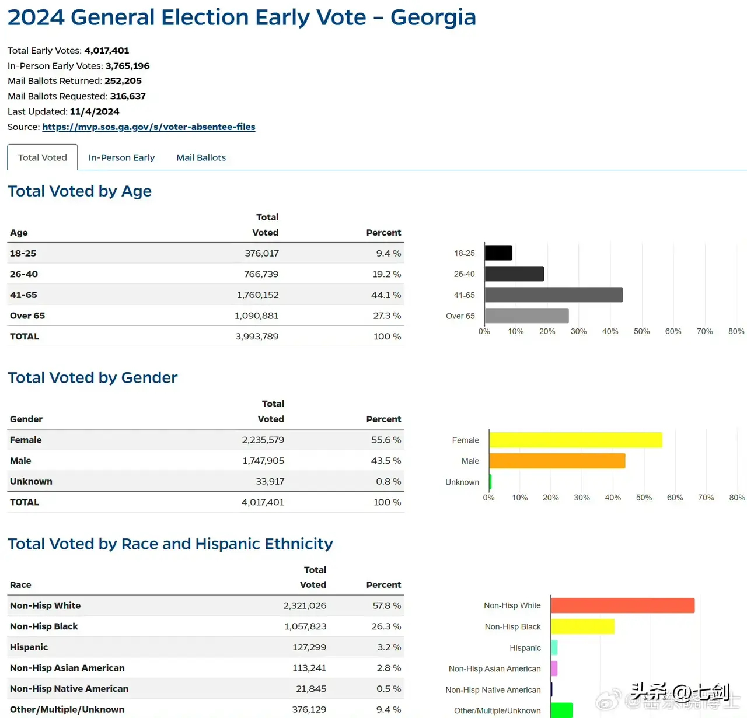Open the Total Voted tab
Image resolution: width=747 pixels, height=718 pixels.
[43, 157]
